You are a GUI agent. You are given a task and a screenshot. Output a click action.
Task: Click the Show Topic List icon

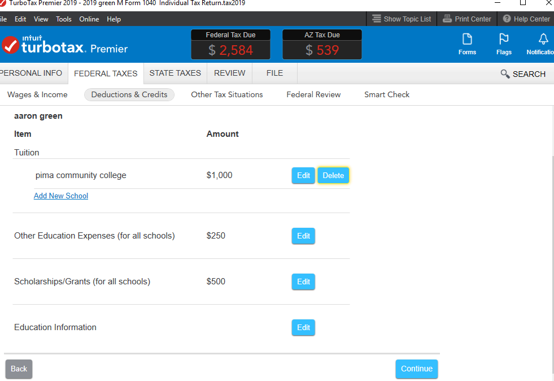(x=377, y=19)
